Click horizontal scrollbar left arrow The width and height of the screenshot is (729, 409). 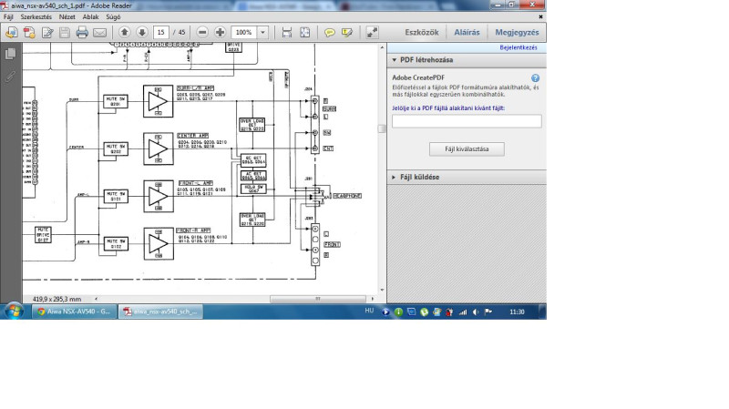97,299
